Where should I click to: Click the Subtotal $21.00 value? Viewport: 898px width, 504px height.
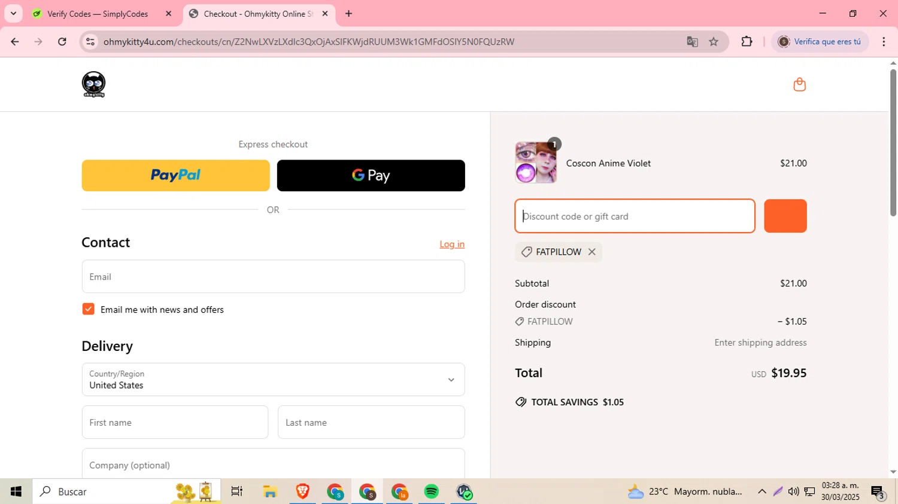(x=793, y=283)
